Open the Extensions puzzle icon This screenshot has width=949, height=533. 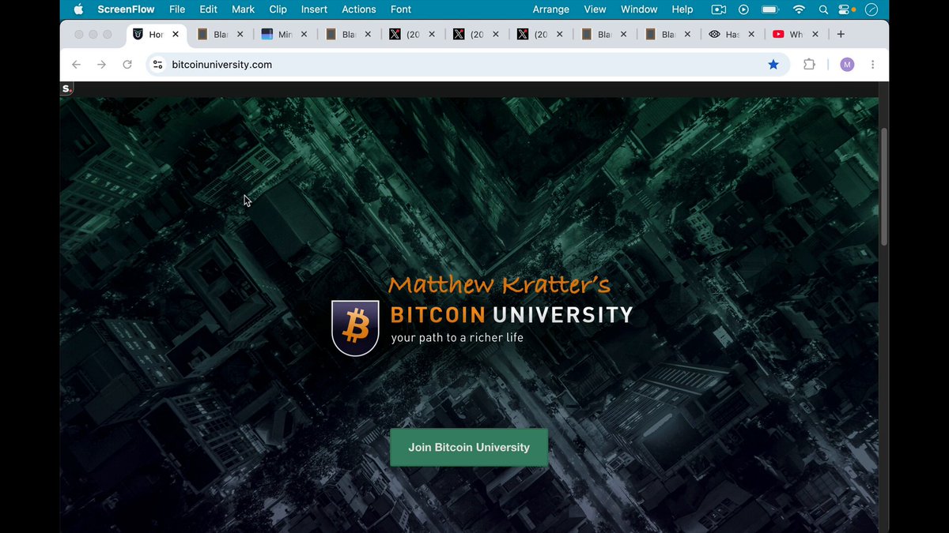(x=809, y=65)
